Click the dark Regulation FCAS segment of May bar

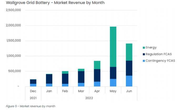pyautogui.click(x=113, y=73)
